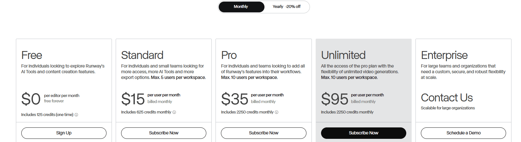Open info icon beside Pro's 2250 credits

(277, 112)
